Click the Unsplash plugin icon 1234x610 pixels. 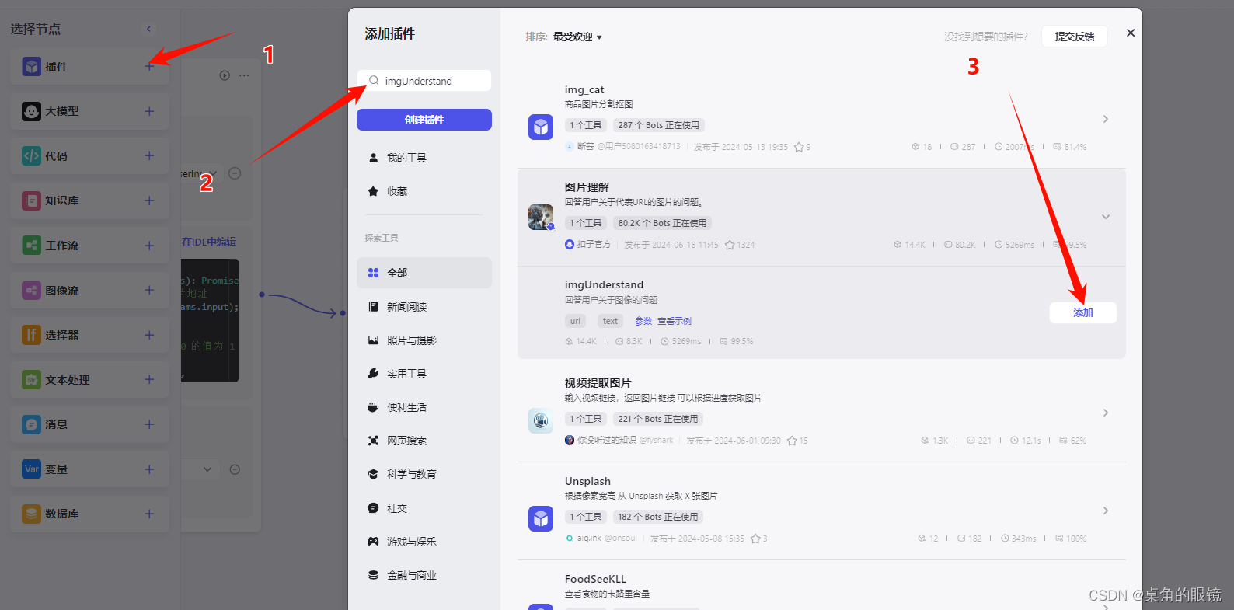point(541,518)
